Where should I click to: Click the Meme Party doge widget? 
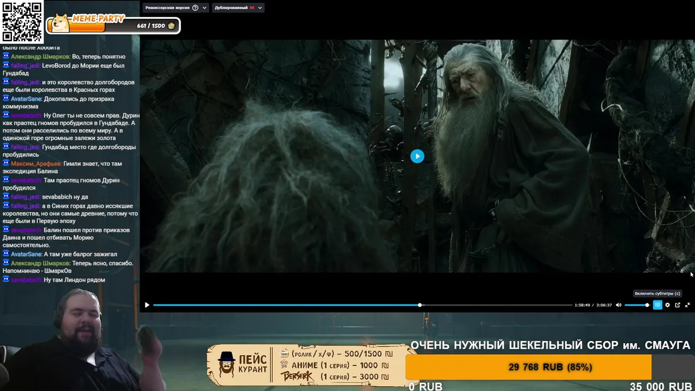click(113, 24)
